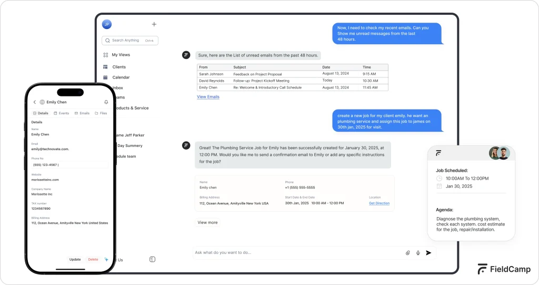Select David Reynolds email row
Viewport: 539px width, 285px height.
293,81
